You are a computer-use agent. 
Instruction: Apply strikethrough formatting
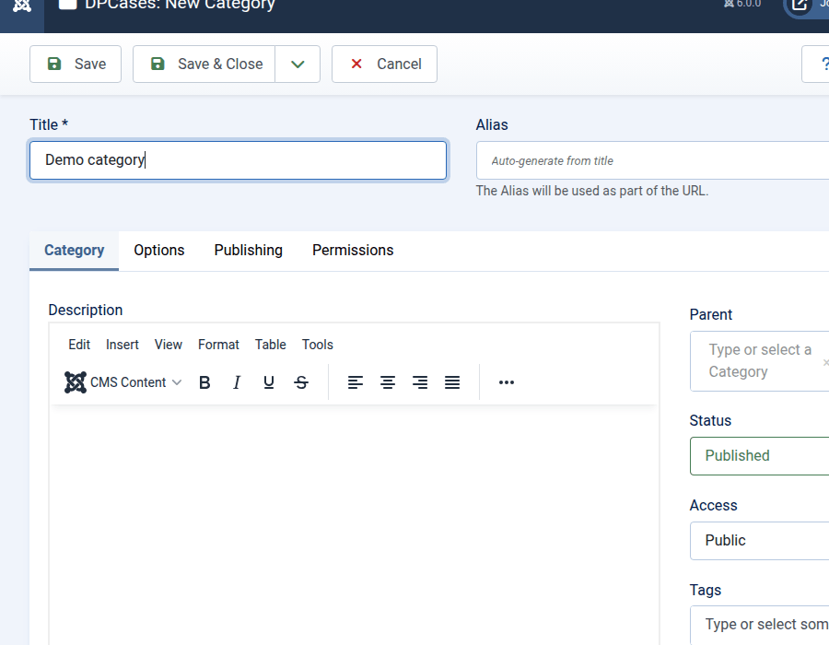tap(301, 382)
